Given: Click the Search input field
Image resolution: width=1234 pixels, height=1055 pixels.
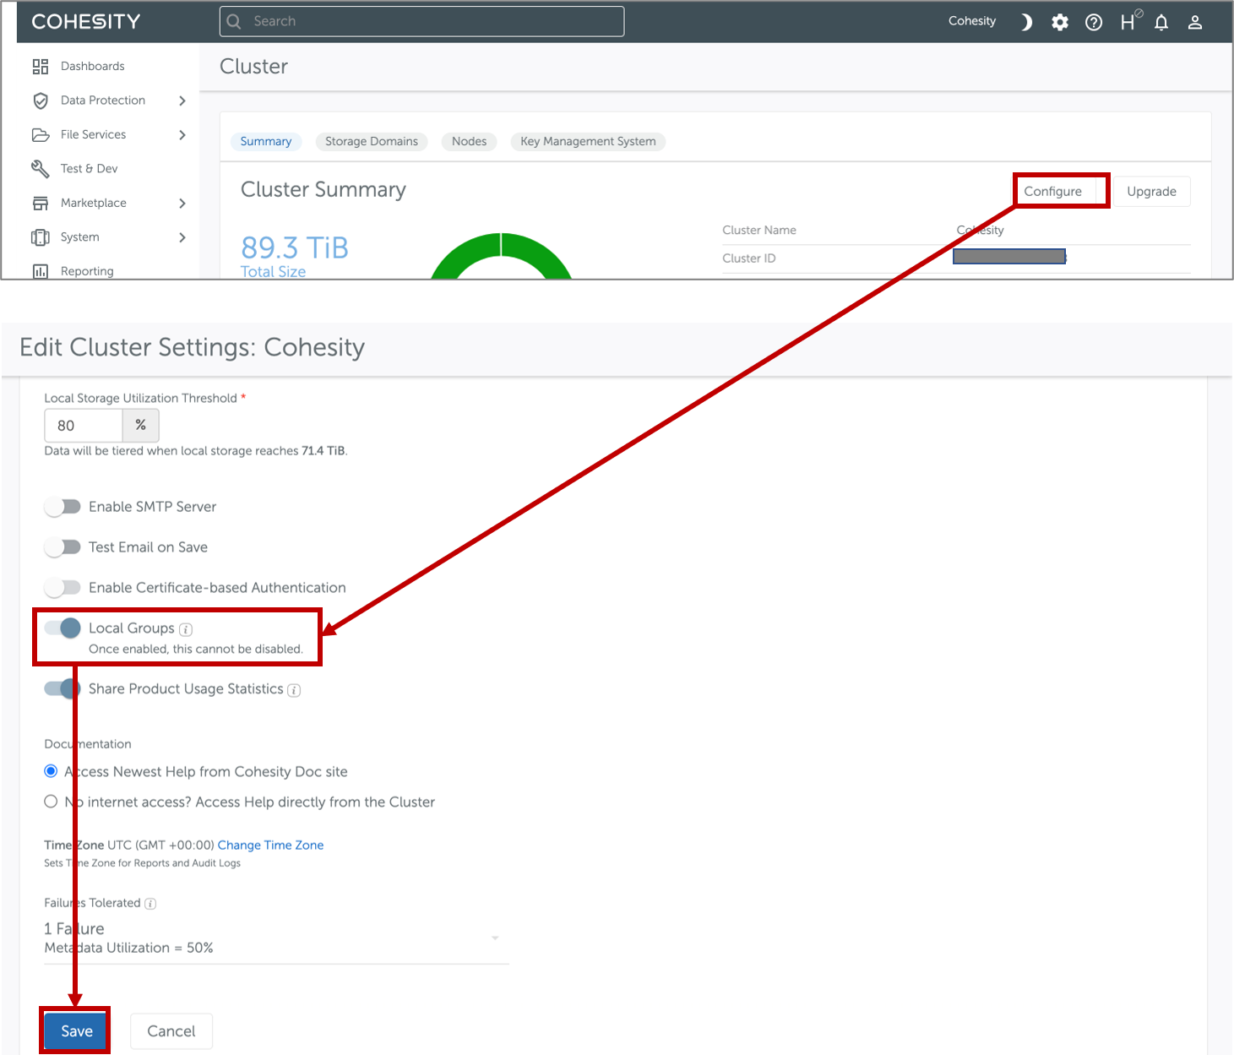Looking at the screenshot, I should click(x=422, y=21).
